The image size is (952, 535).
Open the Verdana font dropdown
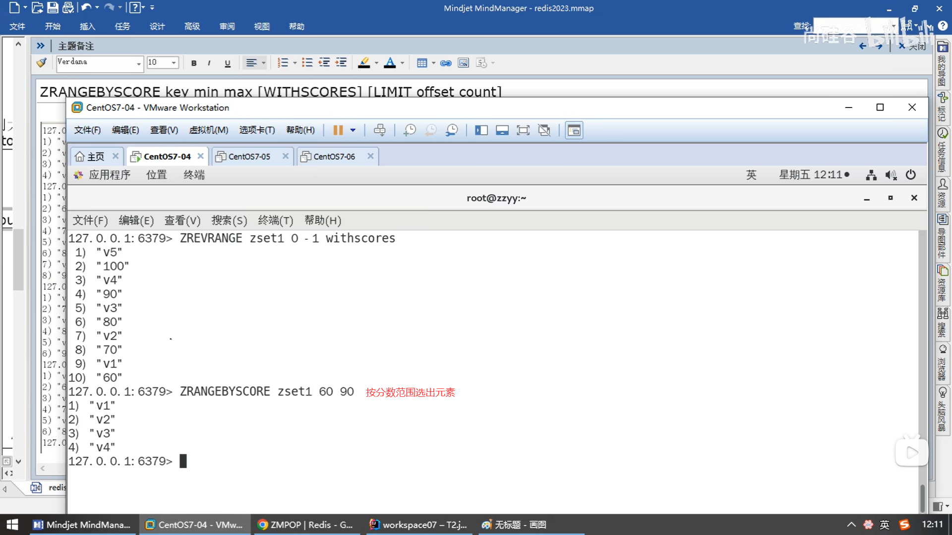[x=139, y=63]
